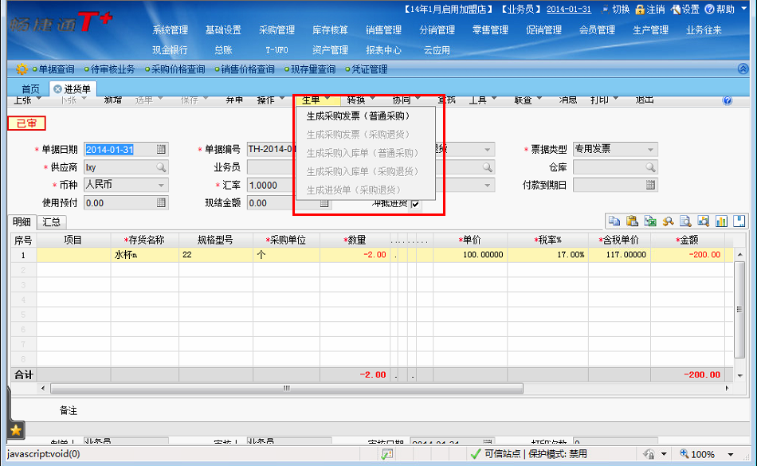Open the calendar icon for 付款到期日
The height and width of the screenshot is (466, 757).
click(650, 186)
